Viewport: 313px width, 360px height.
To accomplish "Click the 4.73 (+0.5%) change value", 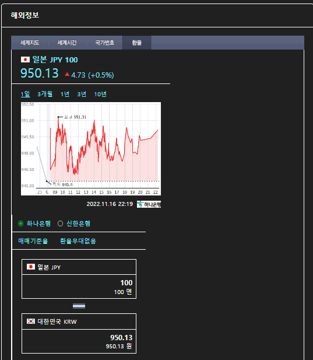I will (x=93, y=75).
